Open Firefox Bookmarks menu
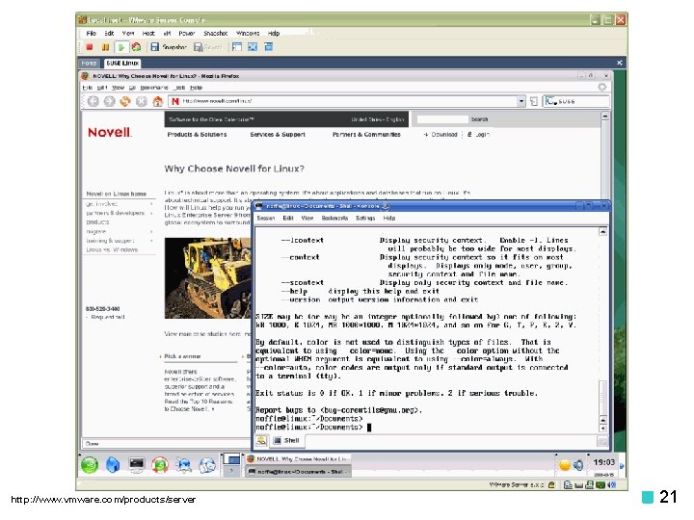The height and width of the screenshot is (520, 694). (x=153, y=88)
